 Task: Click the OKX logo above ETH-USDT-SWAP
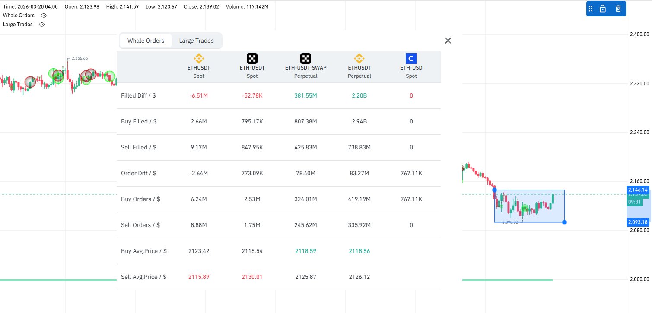tap(305, 58)
